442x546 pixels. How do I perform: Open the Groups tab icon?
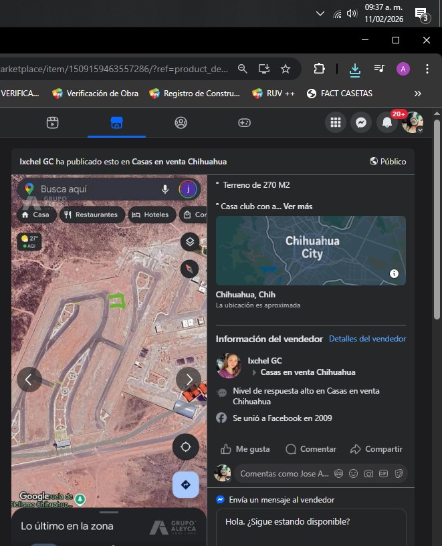coord(181,122)
